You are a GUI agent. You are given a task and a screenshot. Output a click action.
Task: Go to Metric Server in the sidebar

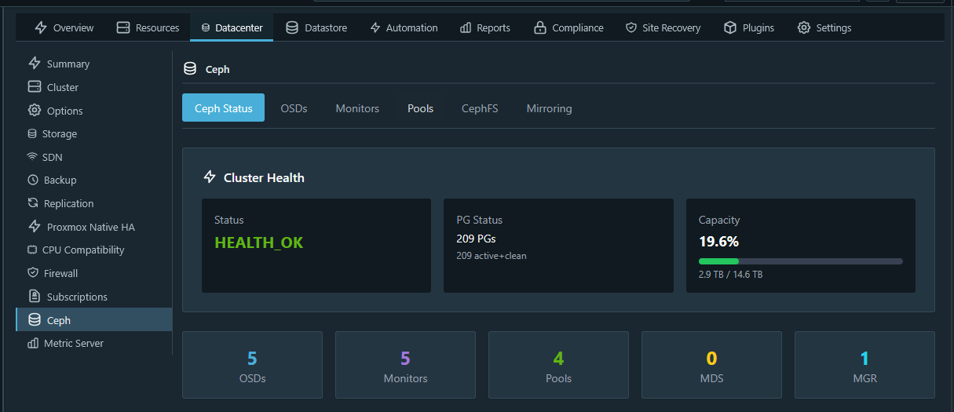tap(94, 343)
